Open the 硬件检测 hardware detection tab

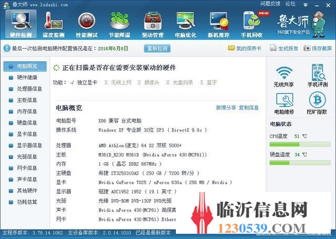[21, 25]
